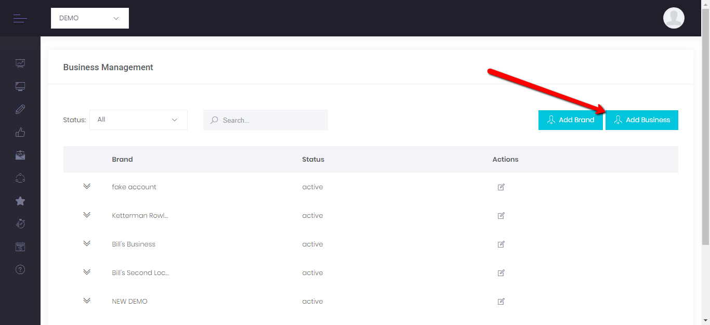Image resolution: width=710 pixels, height=325 pixels.
Task: Open the envelope mail icon in sidebar
Action: 20,155
